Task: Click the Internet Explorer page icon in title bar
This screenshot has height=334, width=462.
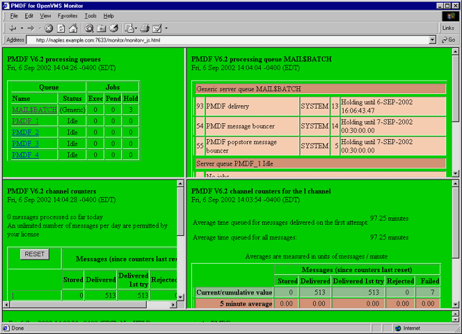Action: point(6,6)
